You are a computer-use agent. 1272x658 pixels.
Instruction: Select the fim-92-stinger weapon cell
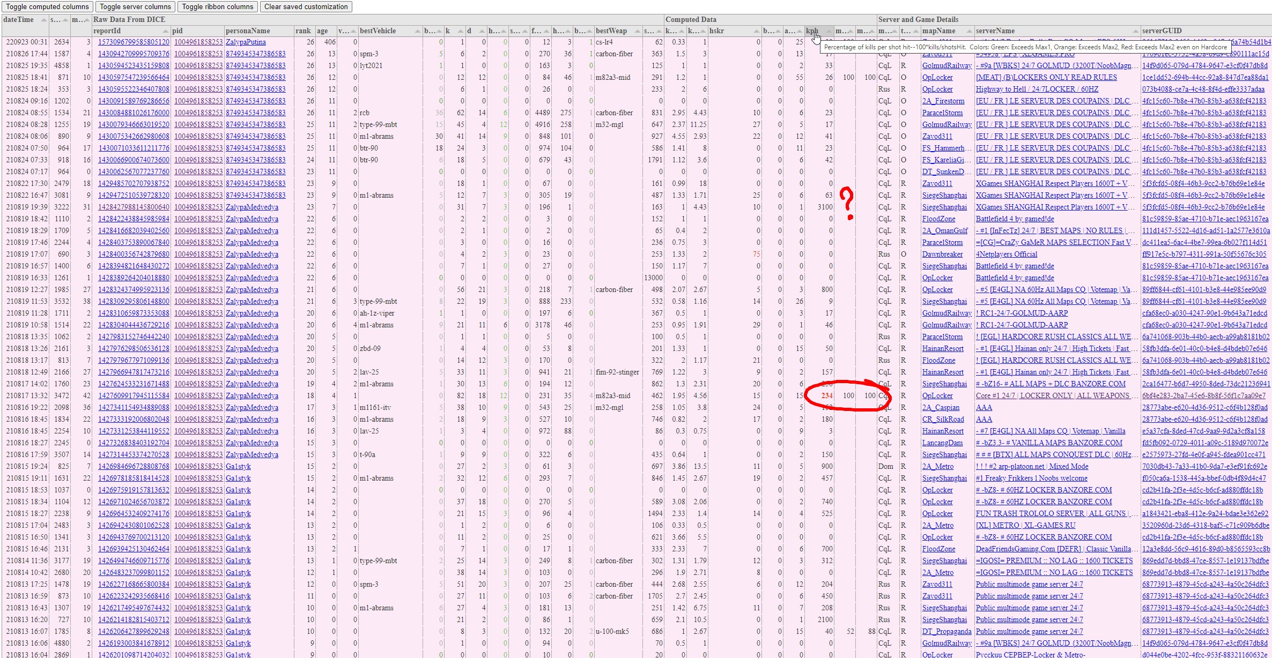[x=618, y=372]
